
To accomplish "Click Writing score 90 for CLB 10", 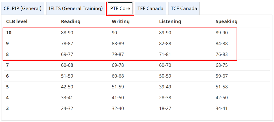I will tap(114, 33).
